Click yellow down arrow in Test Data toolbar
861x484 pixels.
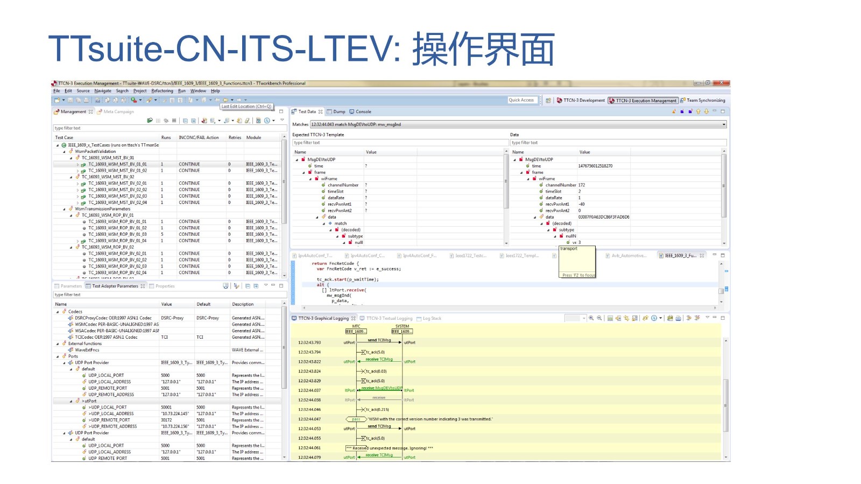706,112
